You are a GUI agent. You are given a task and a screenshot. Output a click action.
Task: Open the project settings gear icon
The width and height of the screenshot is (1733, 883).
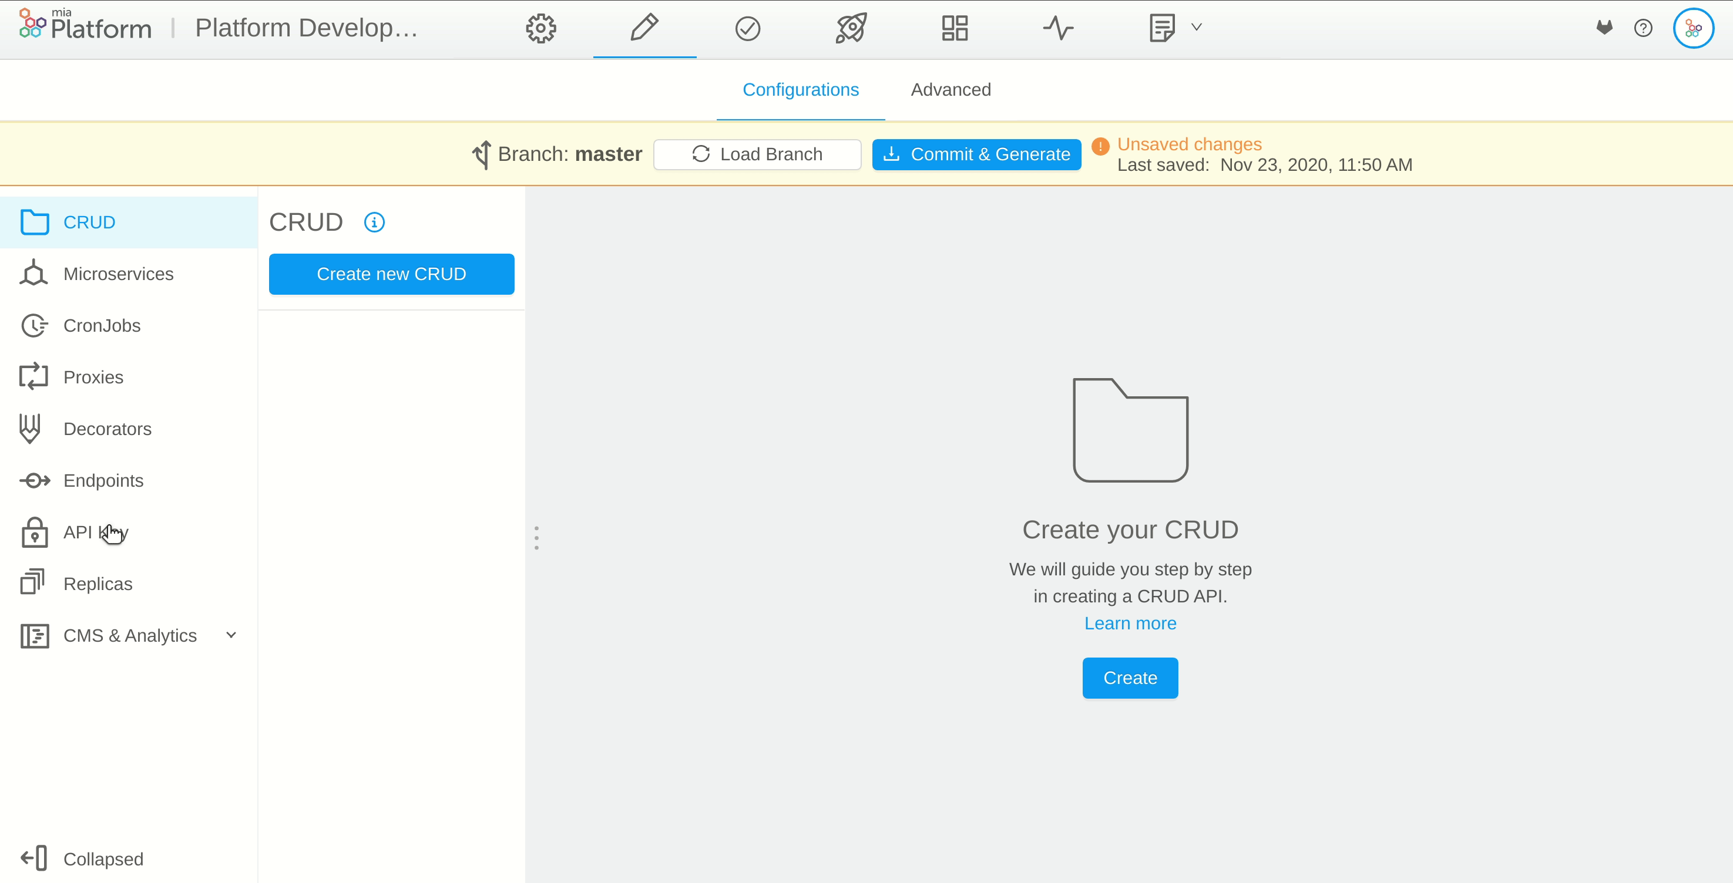tap(540, 28)
